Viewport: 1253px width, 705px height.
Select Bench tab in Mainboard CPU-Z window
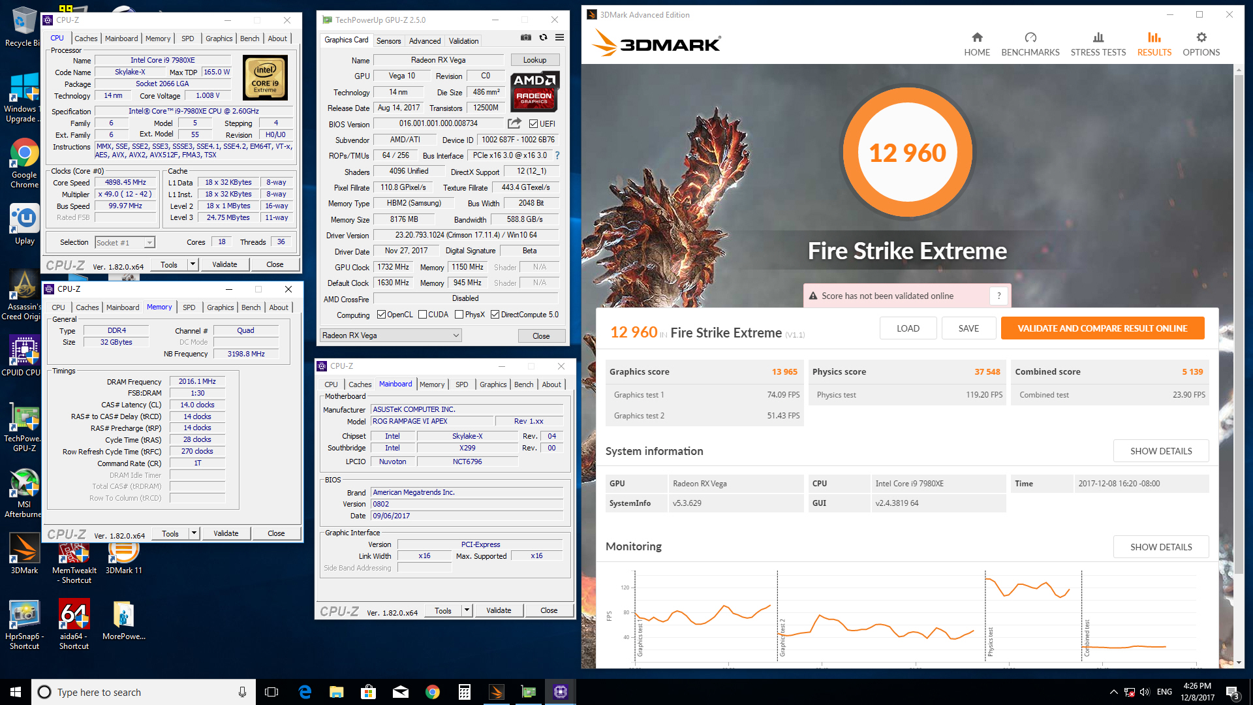coord(524,384)
